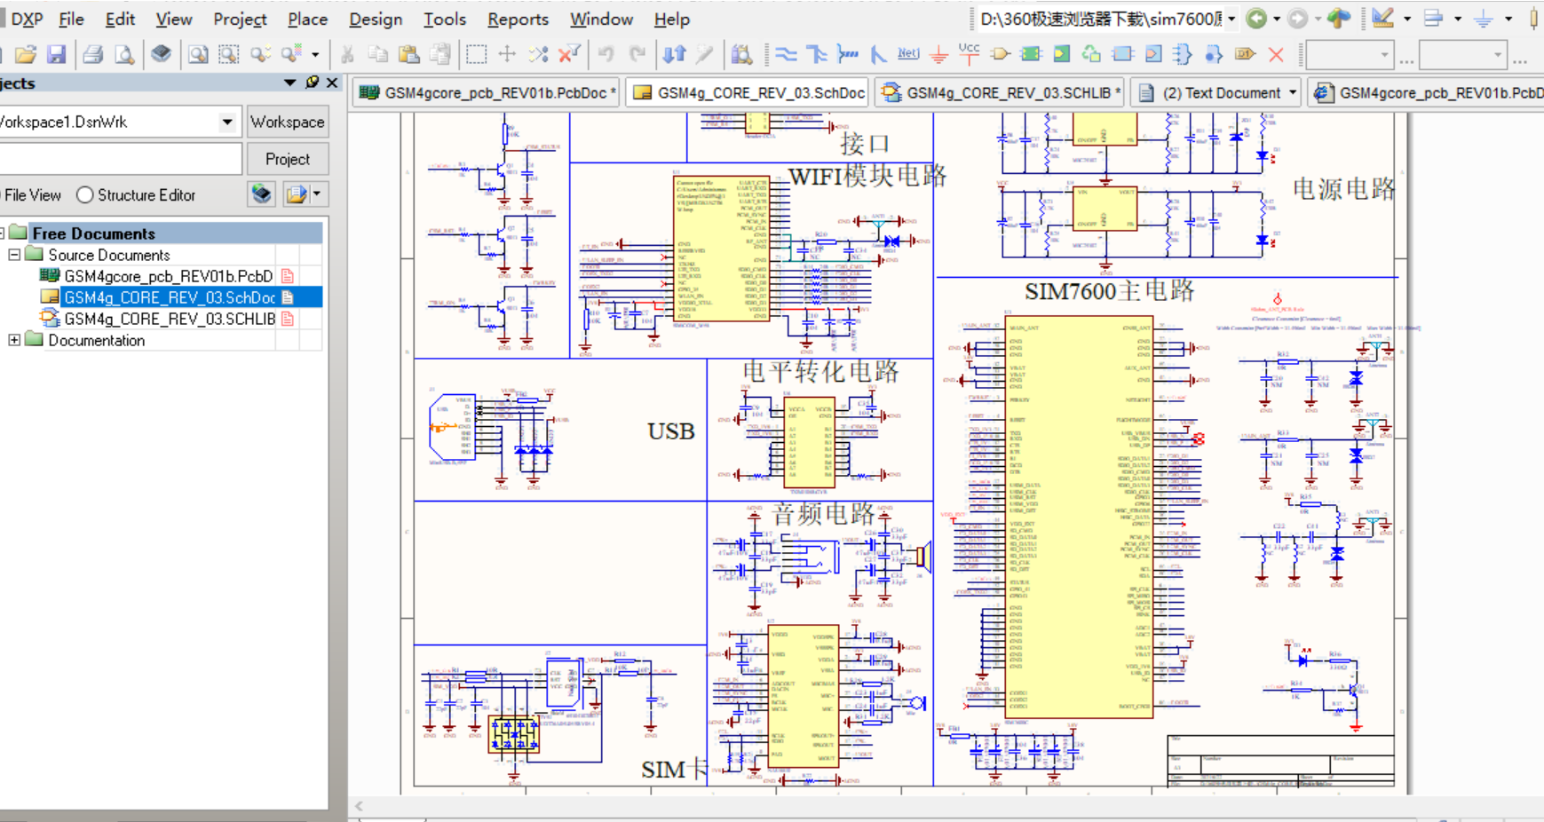Open the Design menu

[375, 19]
